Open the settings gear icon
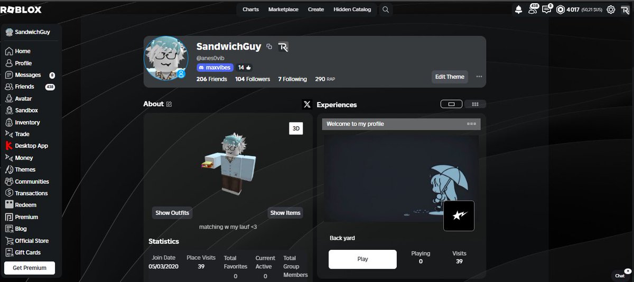Image resolution: width=634 pixels, height=282 pixels. click(x=611, y=10)
